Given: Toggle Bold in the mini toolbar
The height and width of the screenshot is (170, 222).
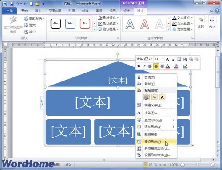Looking at the screenshot, I should click(139, 66).
